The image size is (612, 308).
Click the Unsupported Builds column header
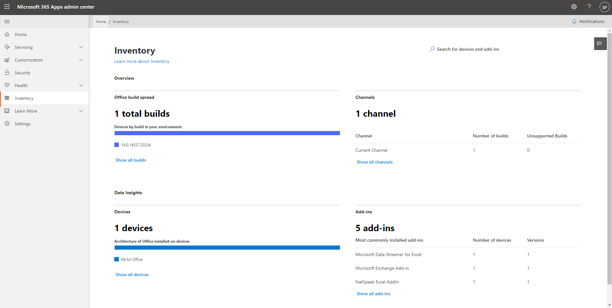547,136
